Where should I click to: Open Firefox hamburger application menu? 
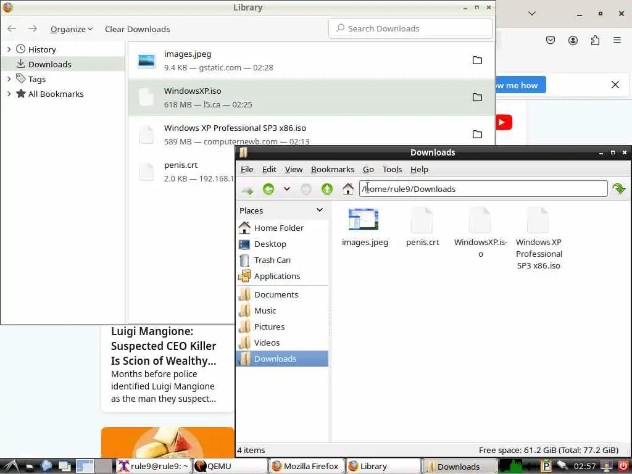pyautogui.click(x=617, y=40)
